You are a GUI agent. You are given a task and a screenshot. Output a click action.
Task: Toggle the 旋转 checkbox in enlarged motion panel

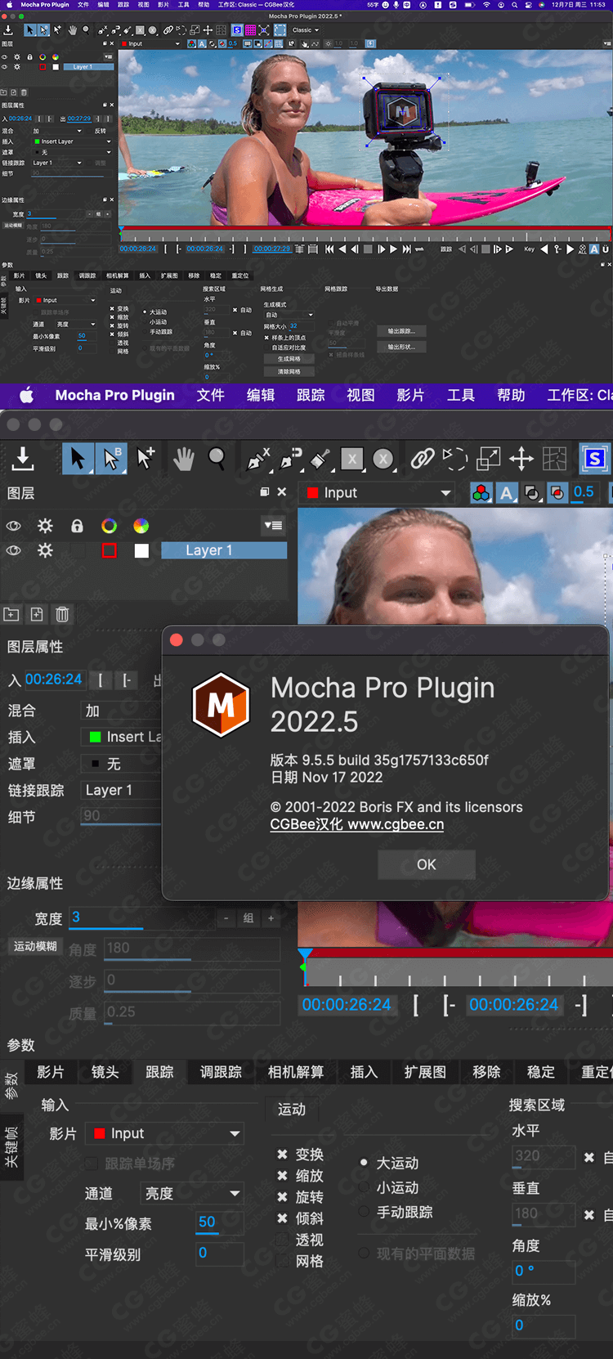click(x=282, y=1197)
